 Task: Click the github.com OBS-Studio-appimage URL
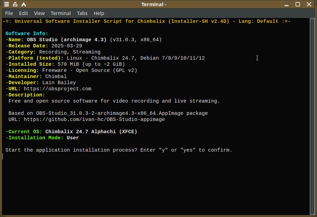[x=94, y=120]
